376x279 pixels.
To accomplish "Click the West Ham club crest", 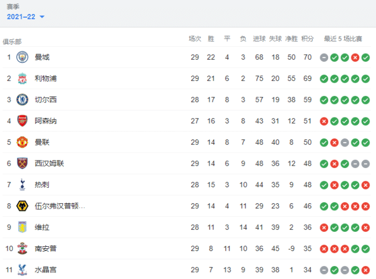I will [22, 163].
